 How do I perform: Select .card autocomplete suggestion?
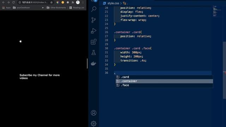(x=164, y=77)
